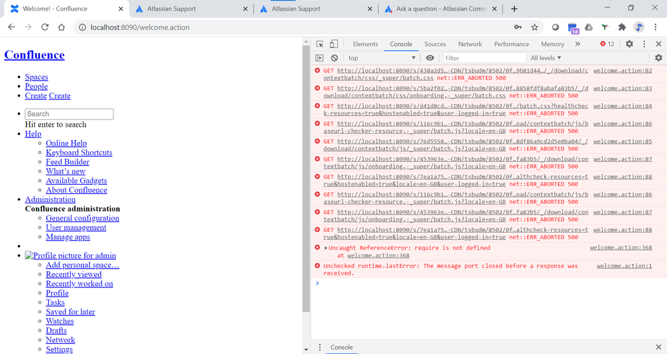Create a live expression with eye icon
This screenshot has height=354, width=667.
point(430,58)
